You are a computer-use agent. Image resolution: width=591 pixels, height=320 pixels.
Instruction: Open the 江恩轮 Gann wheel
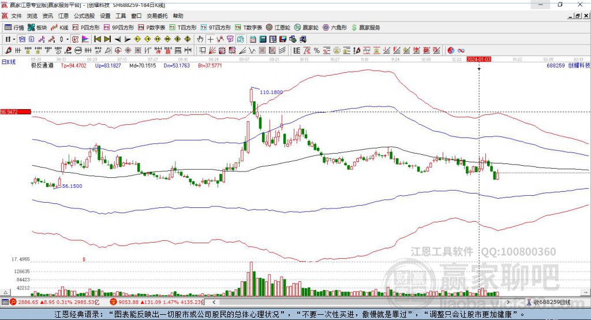click(x=278, y=28)
